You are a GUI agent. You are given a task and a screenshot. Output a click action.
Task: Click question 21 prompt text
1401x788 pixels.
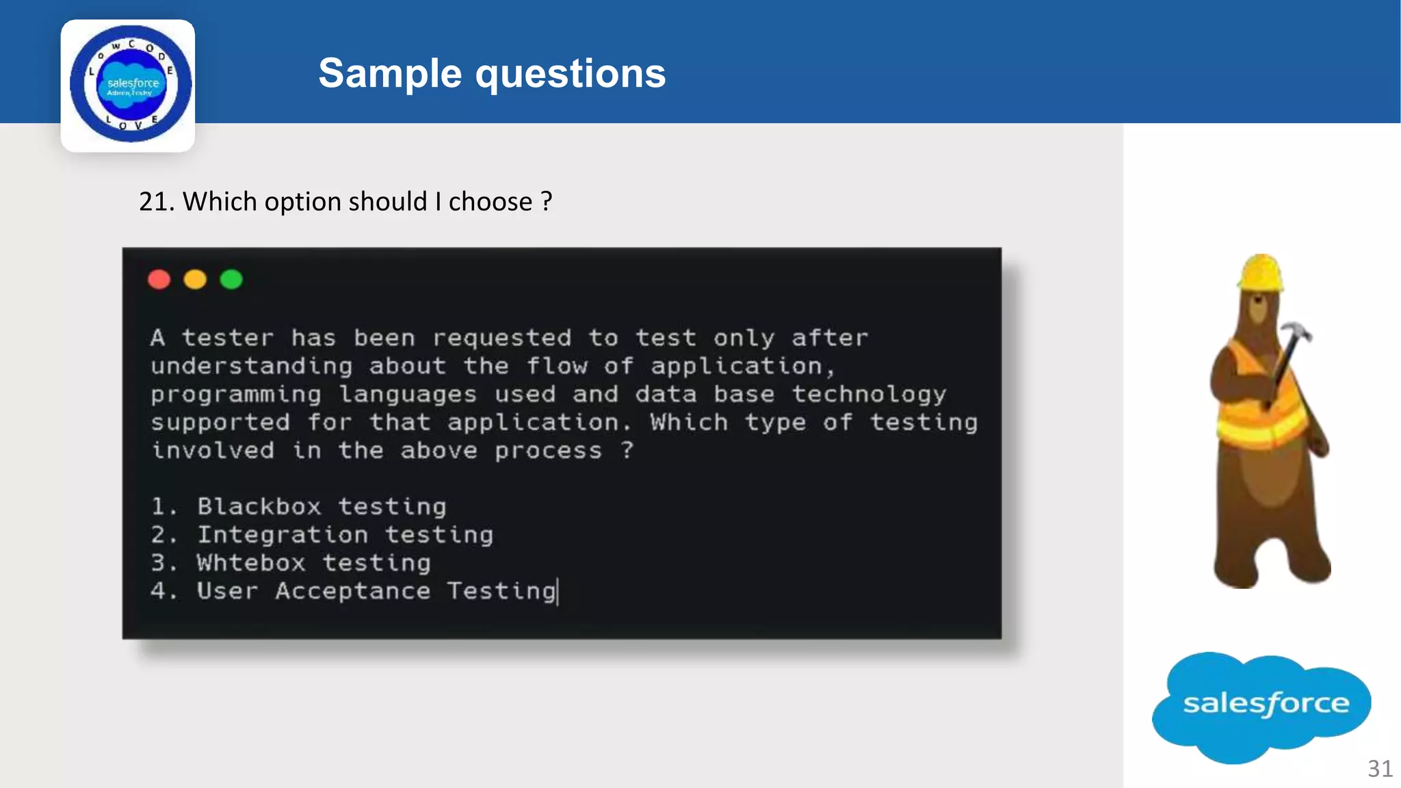coord(345,202)
